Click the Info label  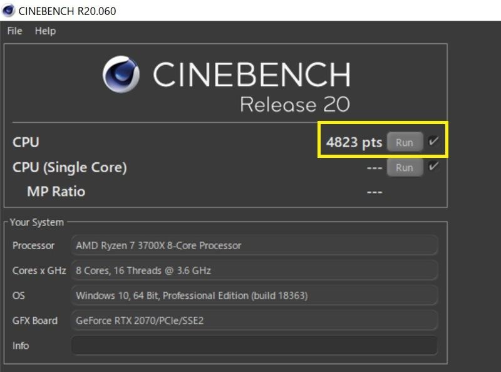(21, 346)
